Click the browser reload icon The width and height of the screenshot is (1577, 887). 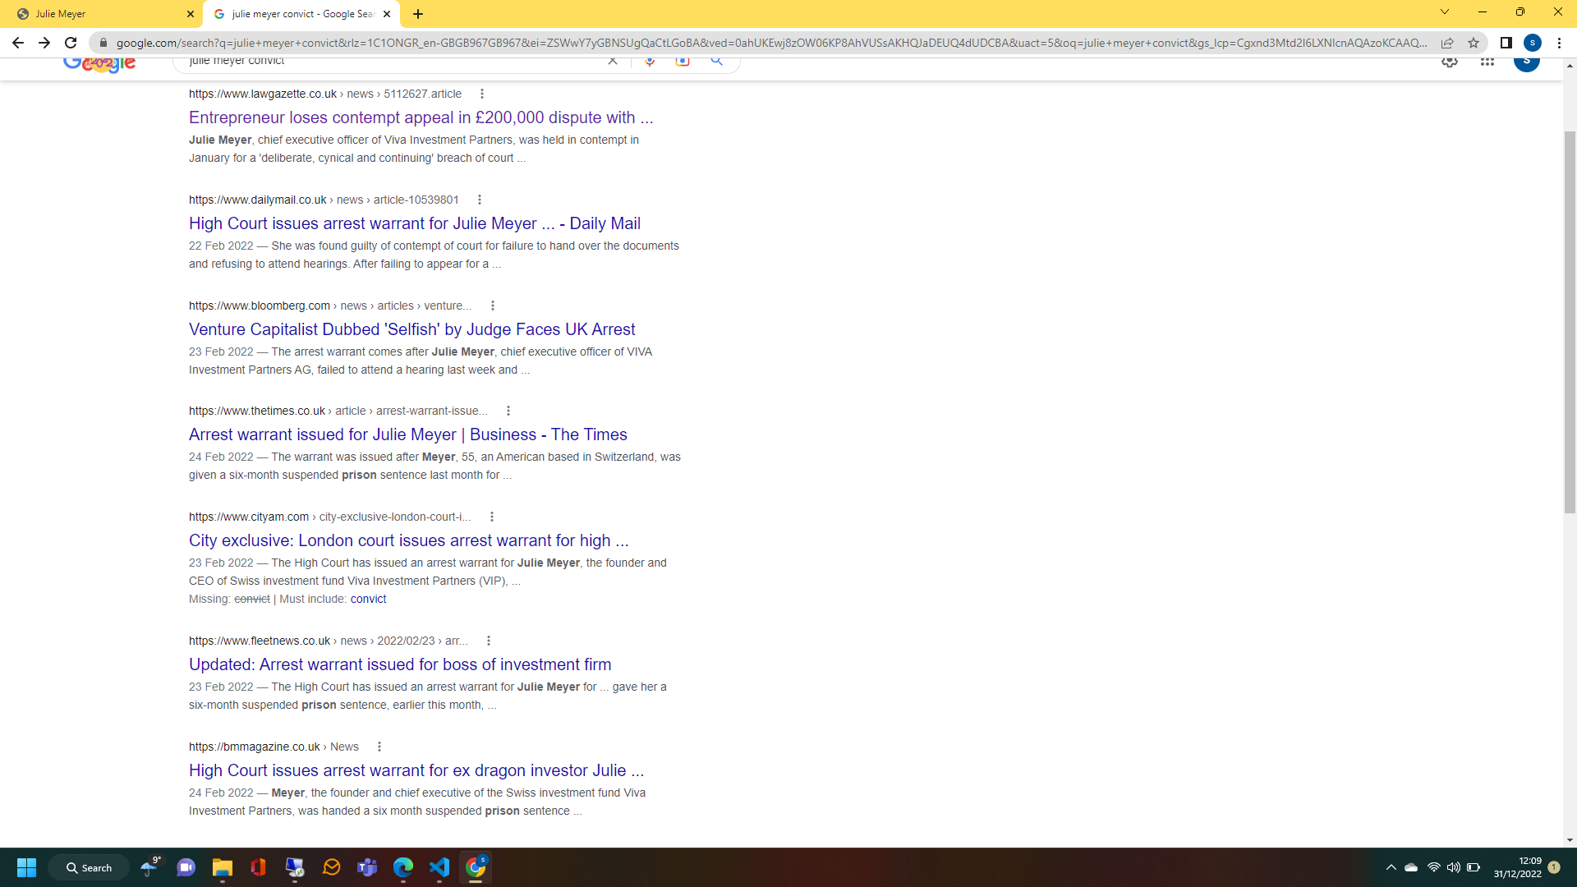[71, 43]
